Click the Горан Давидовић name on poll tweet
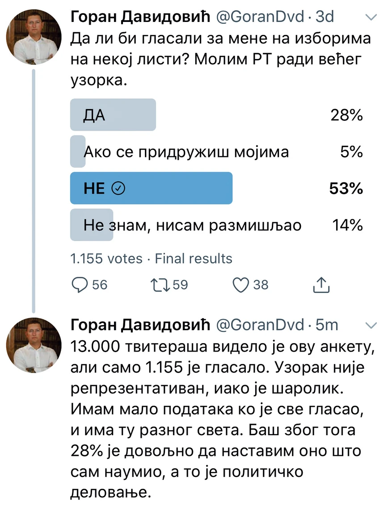The image size is (380, 505). [x=140, y=17]
